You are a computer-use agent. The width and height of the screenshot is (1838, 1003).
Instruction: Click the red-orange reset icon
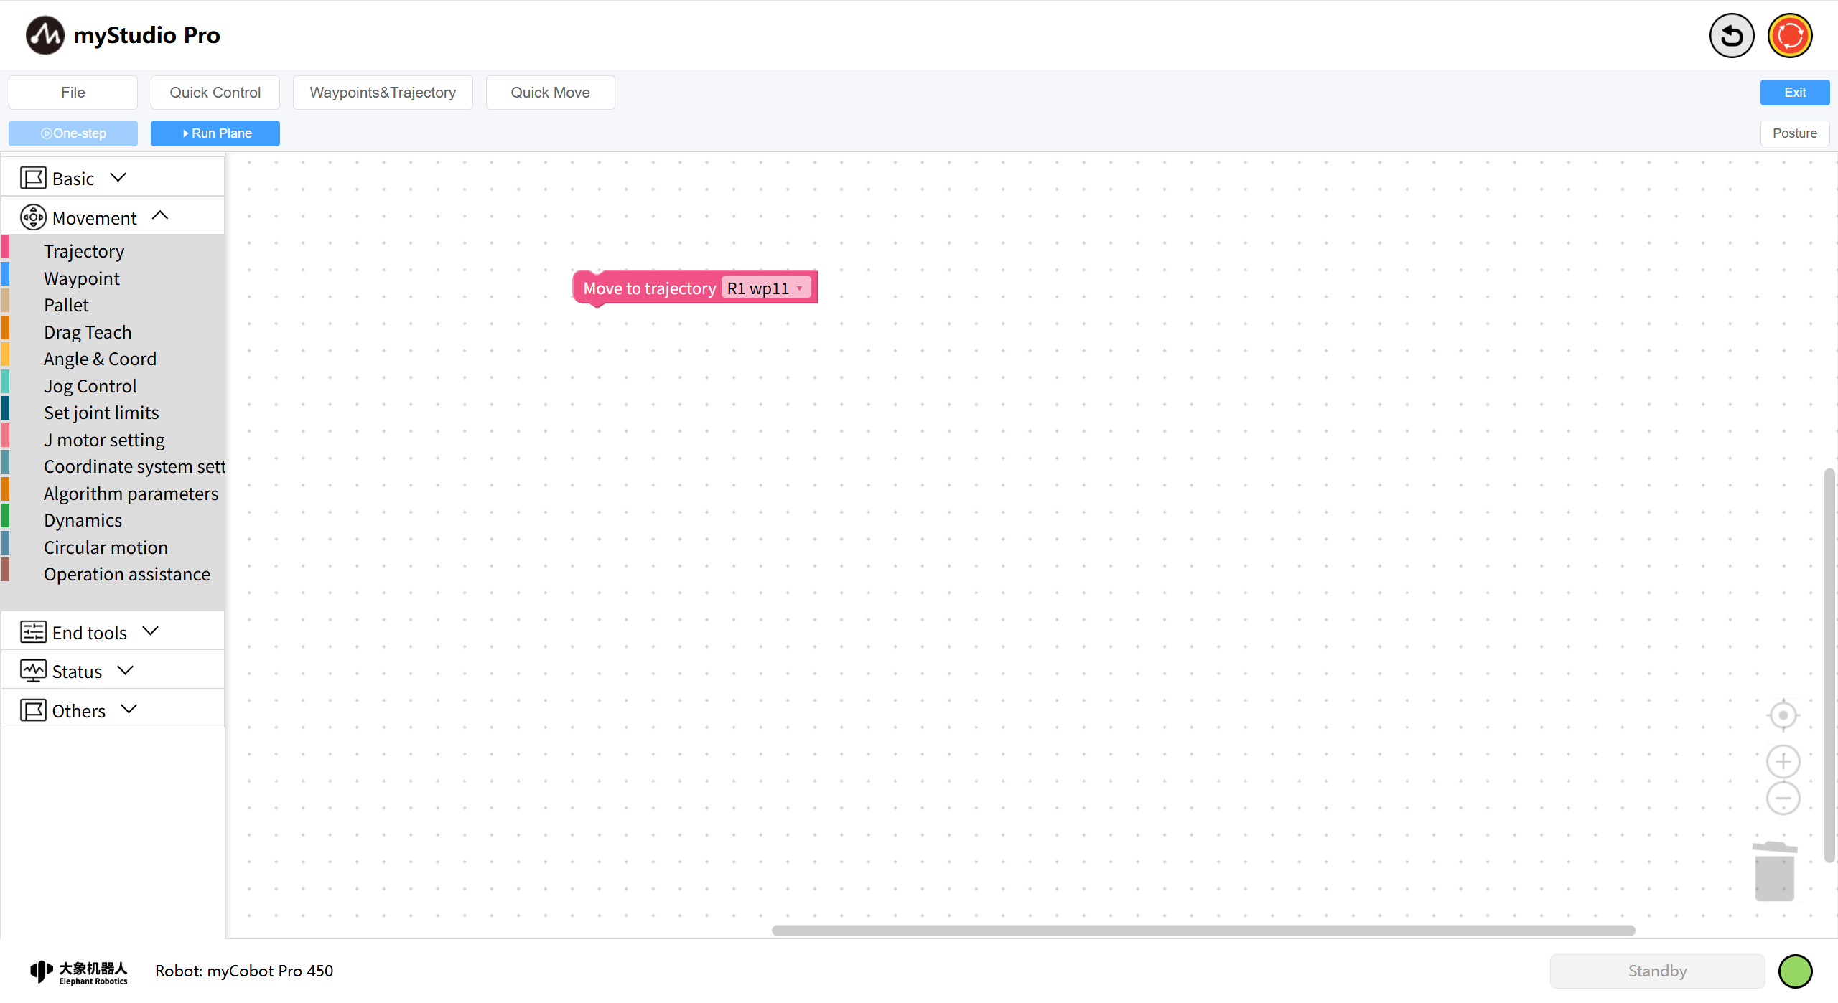(x=1789, y=35)
